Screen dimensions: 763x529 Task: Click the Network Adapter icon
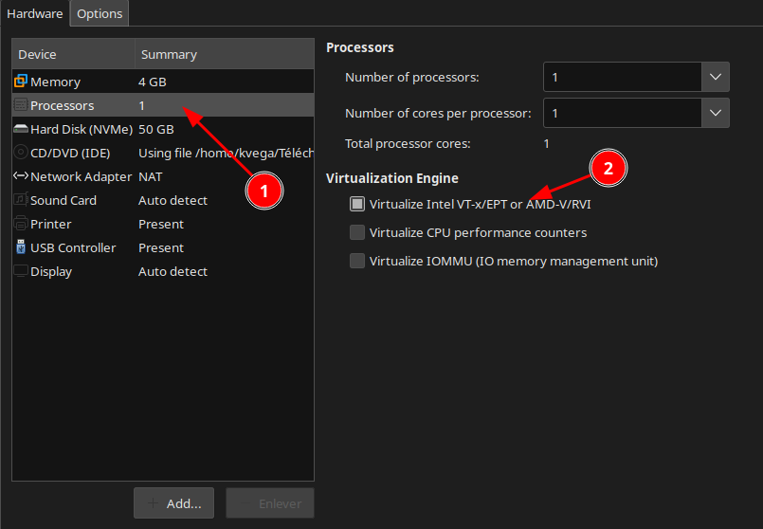[x=21, y=176]
